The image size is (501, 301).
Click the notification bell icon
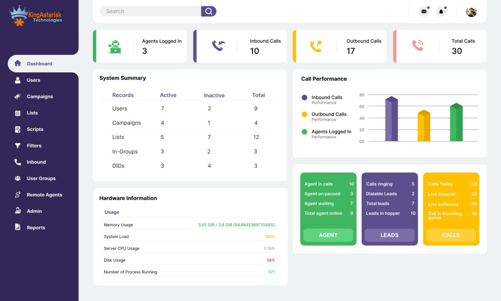[x=441, y=12]
